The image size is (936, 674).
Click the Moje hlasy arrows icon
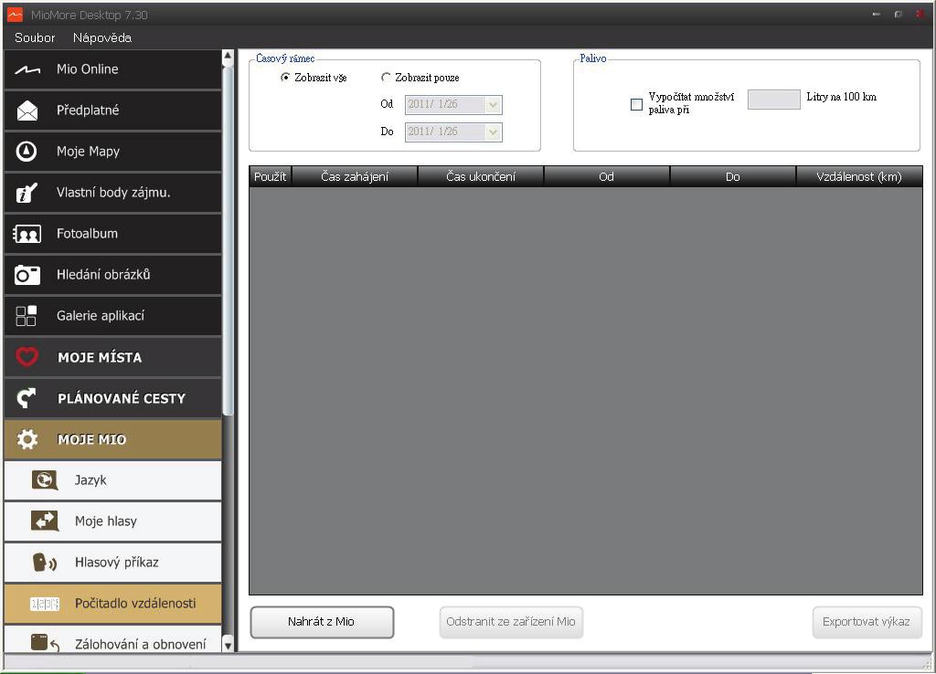pyautogui.click(x=45, y=521)
